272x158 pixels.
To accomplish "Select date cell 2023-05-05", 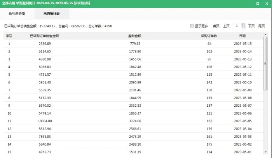I will (x=243, y=121).
